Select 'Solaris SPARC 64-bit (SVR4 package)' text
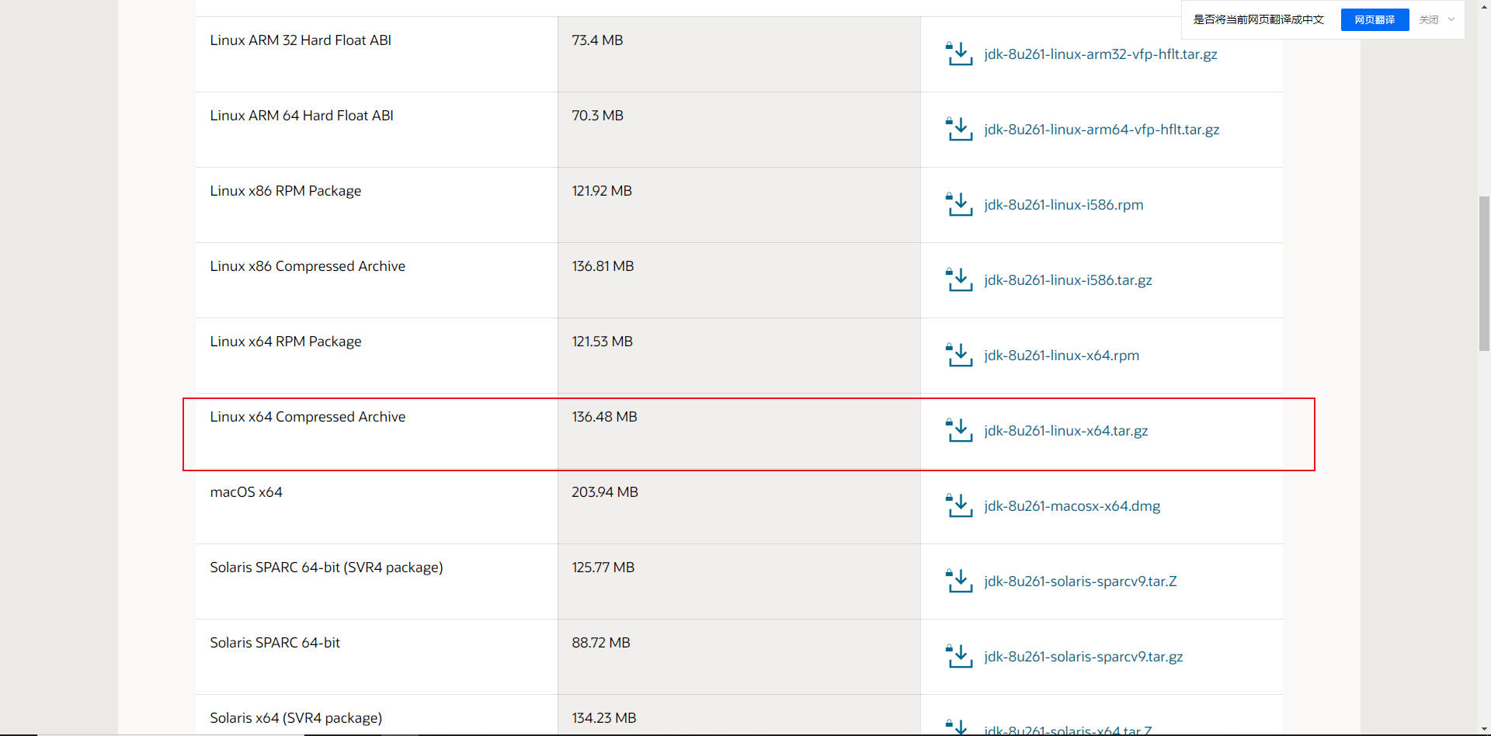 click(326, 568)
